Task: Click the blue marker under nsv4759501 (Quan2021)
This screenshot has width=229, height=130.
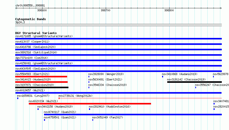Action: [45, 120]
